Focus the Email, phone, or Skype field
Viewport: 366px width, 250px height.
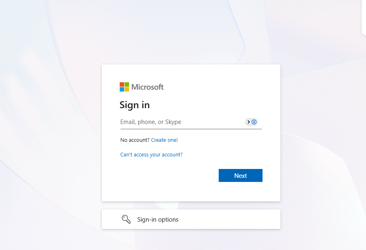(x=182, y=122)
